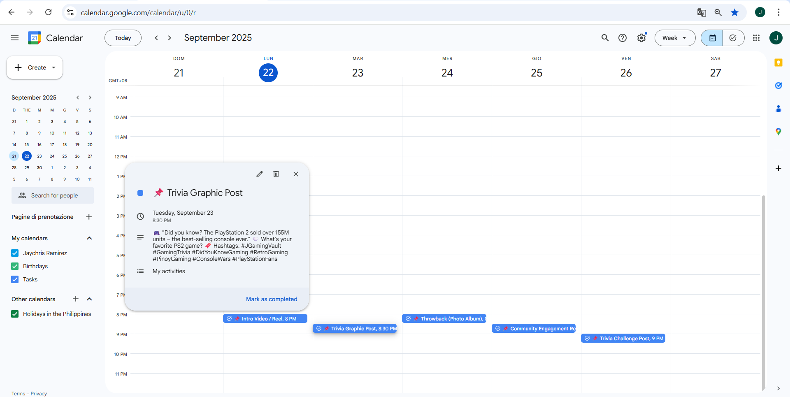Open the Terms link
The height and width of the screenshot is (397, 790).
point(18,394)
